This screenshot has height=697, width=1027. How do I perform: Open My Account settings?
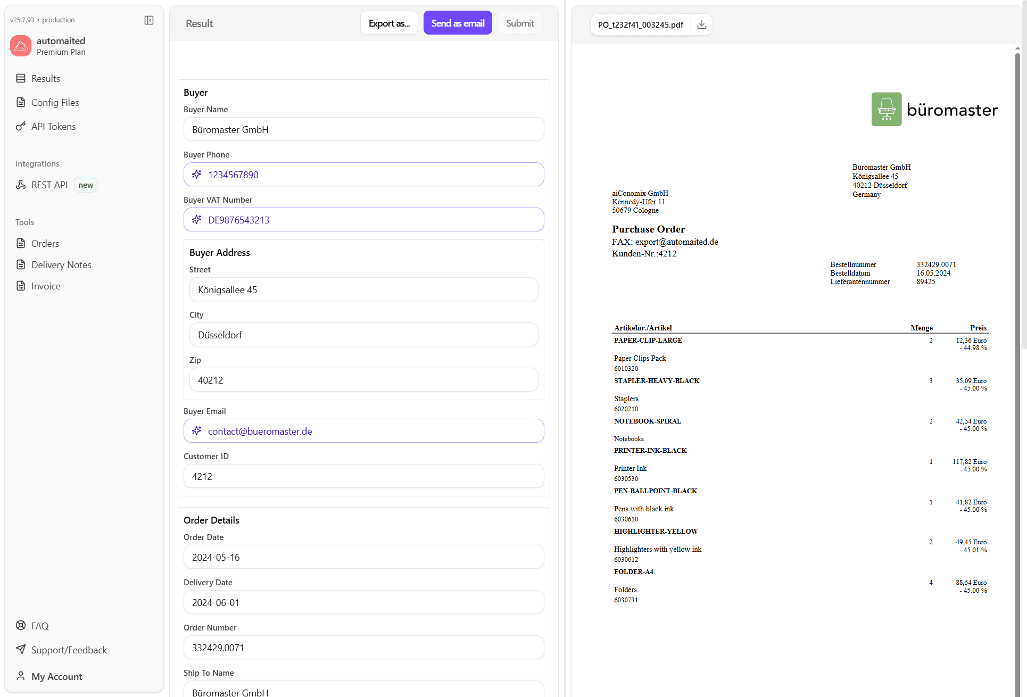click(56, 676)
